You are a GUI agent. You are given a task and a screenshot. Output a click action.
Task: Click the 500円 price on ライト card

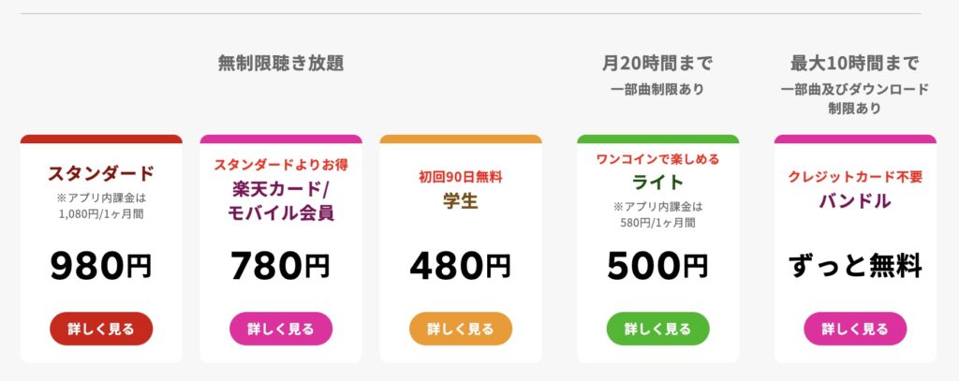click(657, 267)
